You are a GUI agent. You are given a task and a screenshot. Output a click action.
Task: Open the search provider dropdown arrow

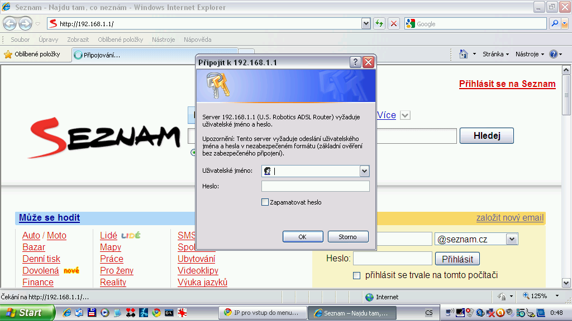[565, 23]
